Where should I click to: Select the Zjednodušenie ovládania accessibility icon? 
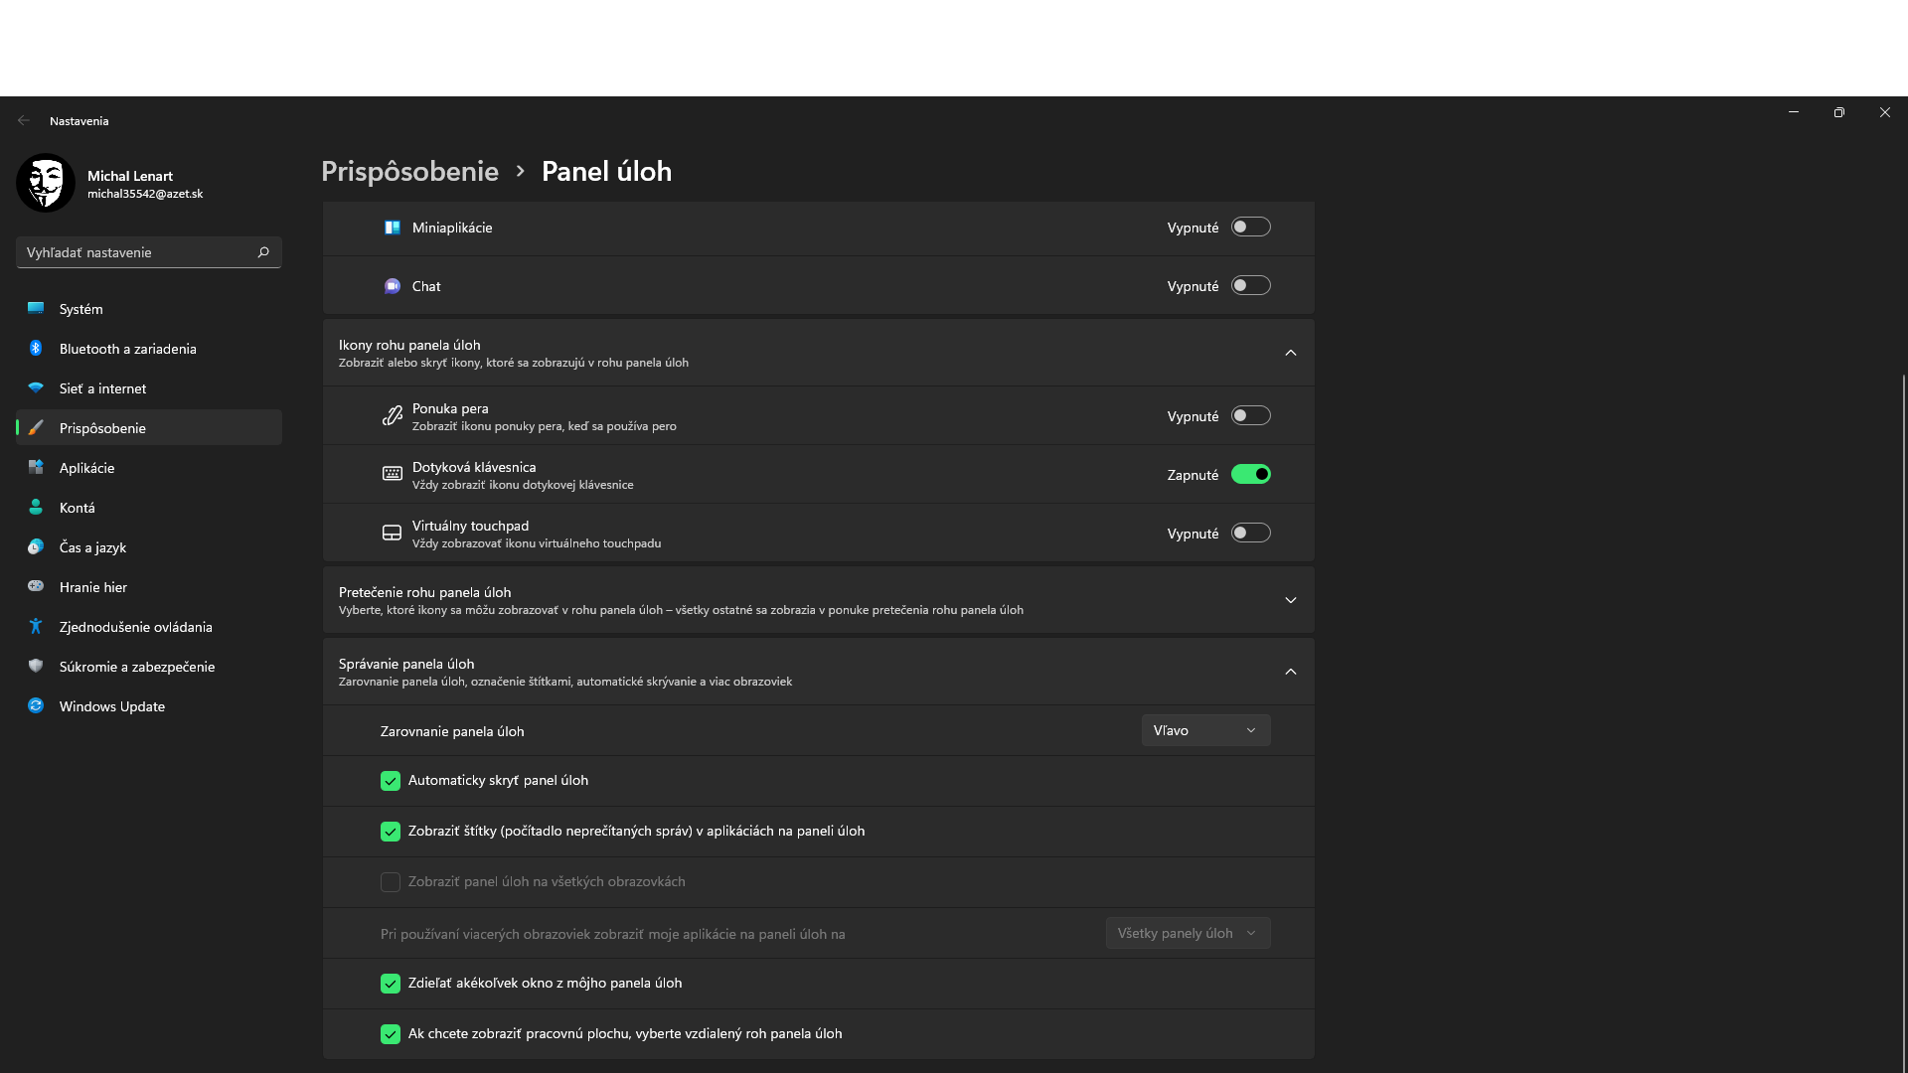point(36,627)
